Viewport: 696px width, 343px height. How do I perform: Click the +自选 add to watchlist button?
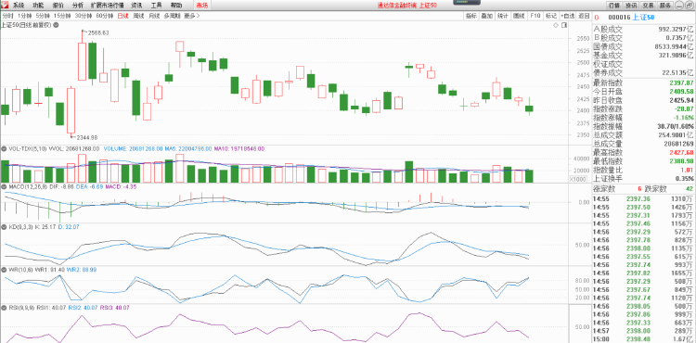[x=567, y=16]
